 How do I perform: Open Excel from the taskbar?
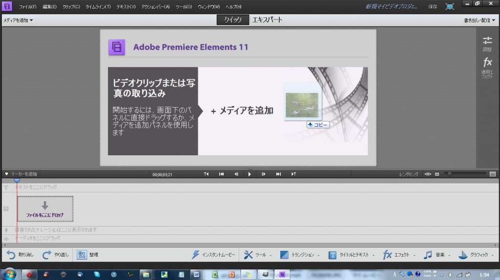[215, 275]
